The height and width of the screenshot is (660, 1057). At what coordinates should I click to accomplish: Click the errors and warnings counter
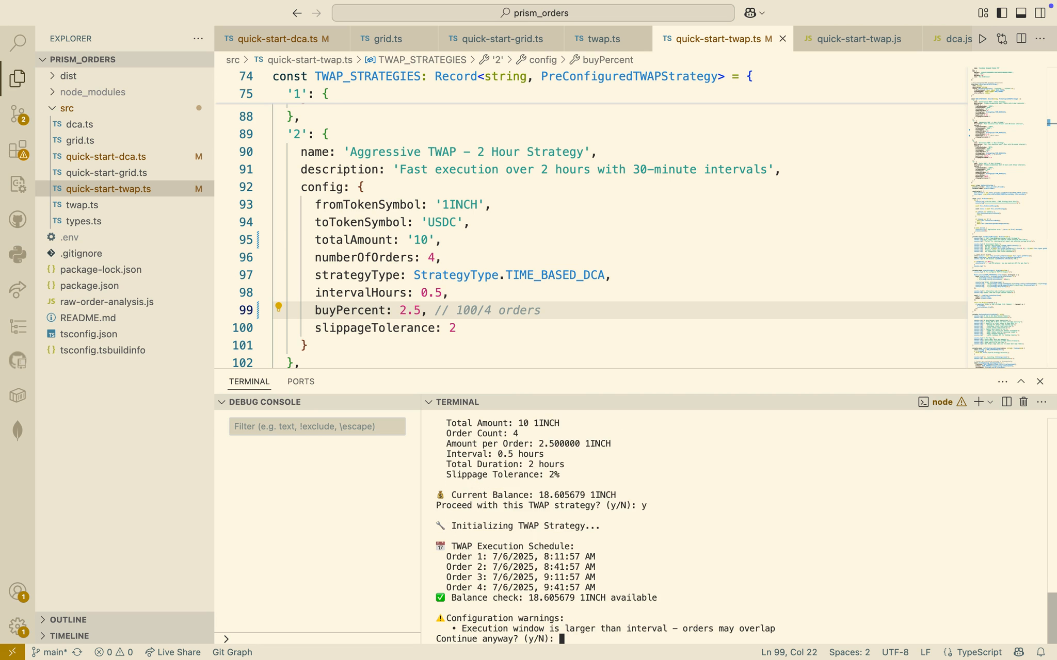(x=113, y=652)
